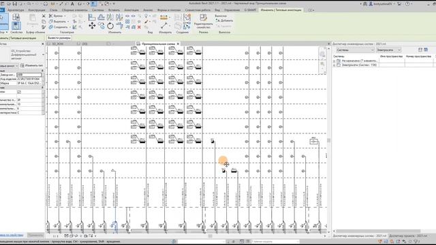Click the Space Name column header
Image resolution: width=436 pixels, height=245 pixels.
pos(391,56)
